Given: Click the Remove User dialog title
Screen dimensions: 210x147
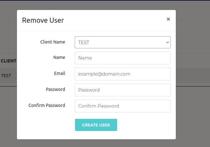Looking at the screenshot, I should (x=43, y=20).
